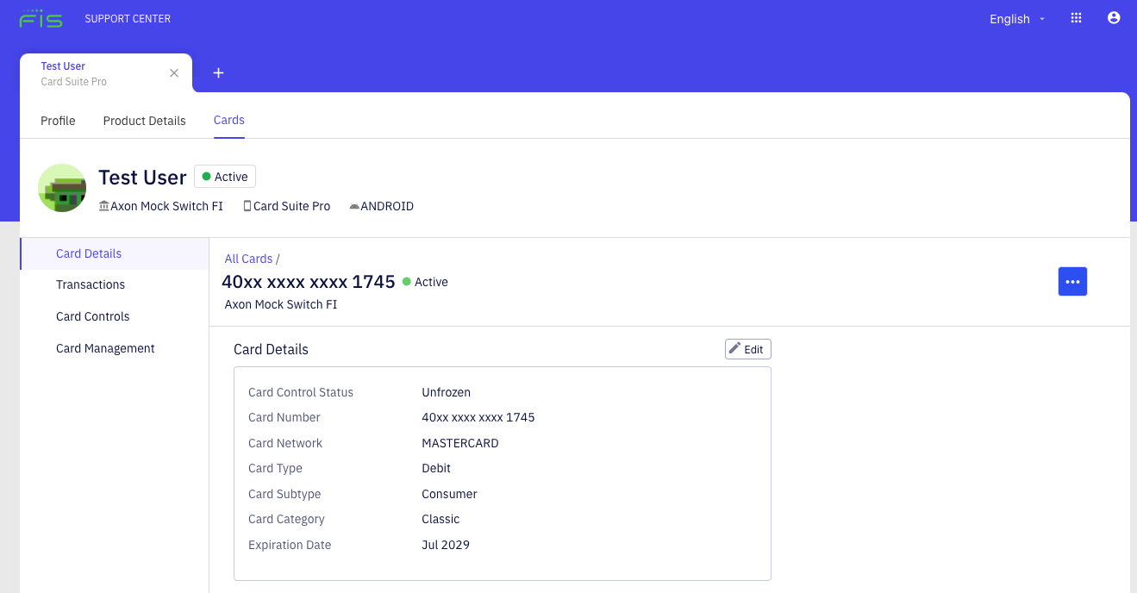Click the pencil icon on the Edit button
This screenshot has width=1137, height=593.
point(735,348)
